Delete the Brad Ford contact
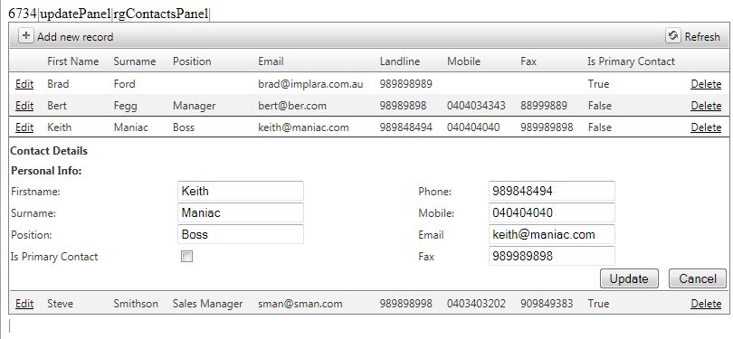The height and width of the screenshot is (339, 733). [706, 84]
